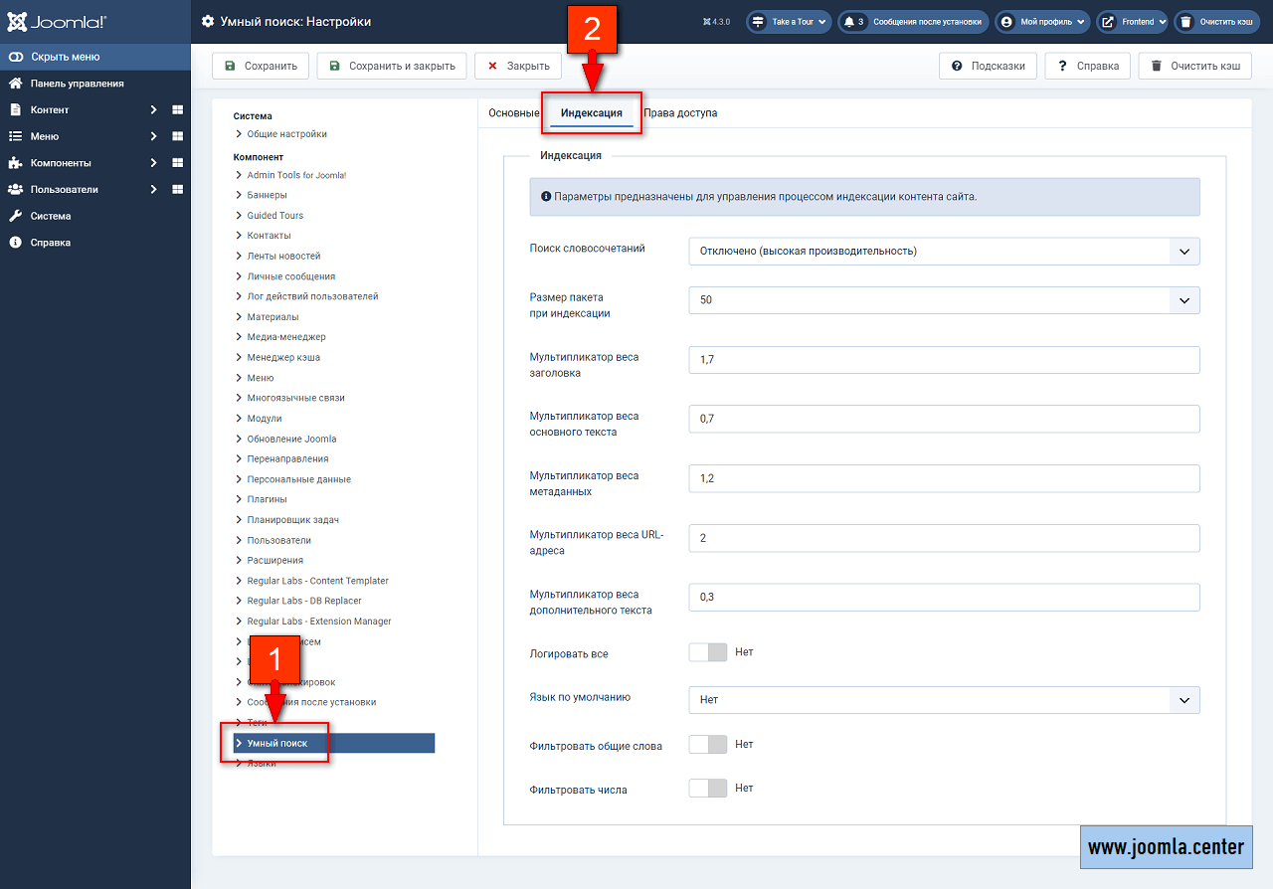Open Components dashboard grid icon
The height and width of the screenshot is (889, 1273).
[178, 163]
